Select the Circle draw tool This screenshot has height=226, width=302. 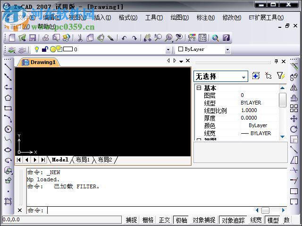tap(8, 129)
